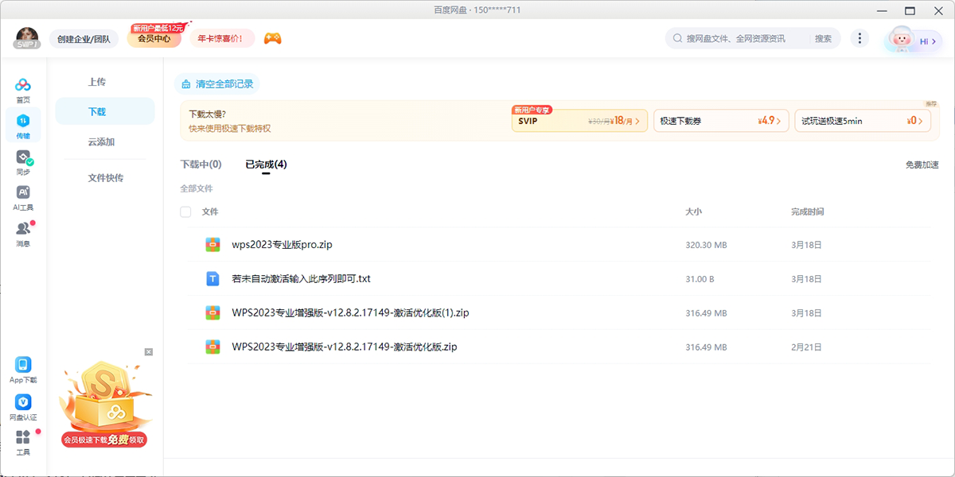Select the 下载 download section
Image resolution: width=955 pixels, height=477 pixels.
tap(105, 111)
